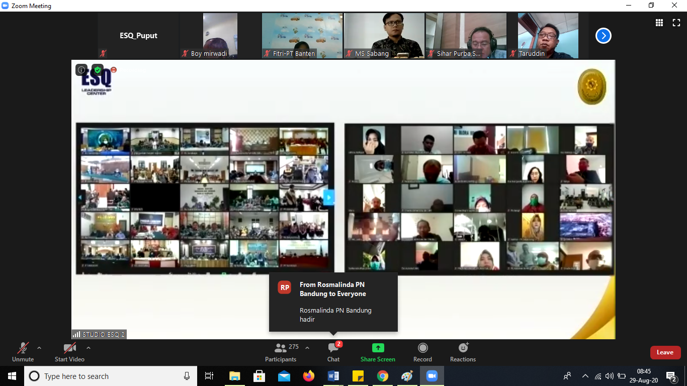Leave the meeting

pos(665,352)
